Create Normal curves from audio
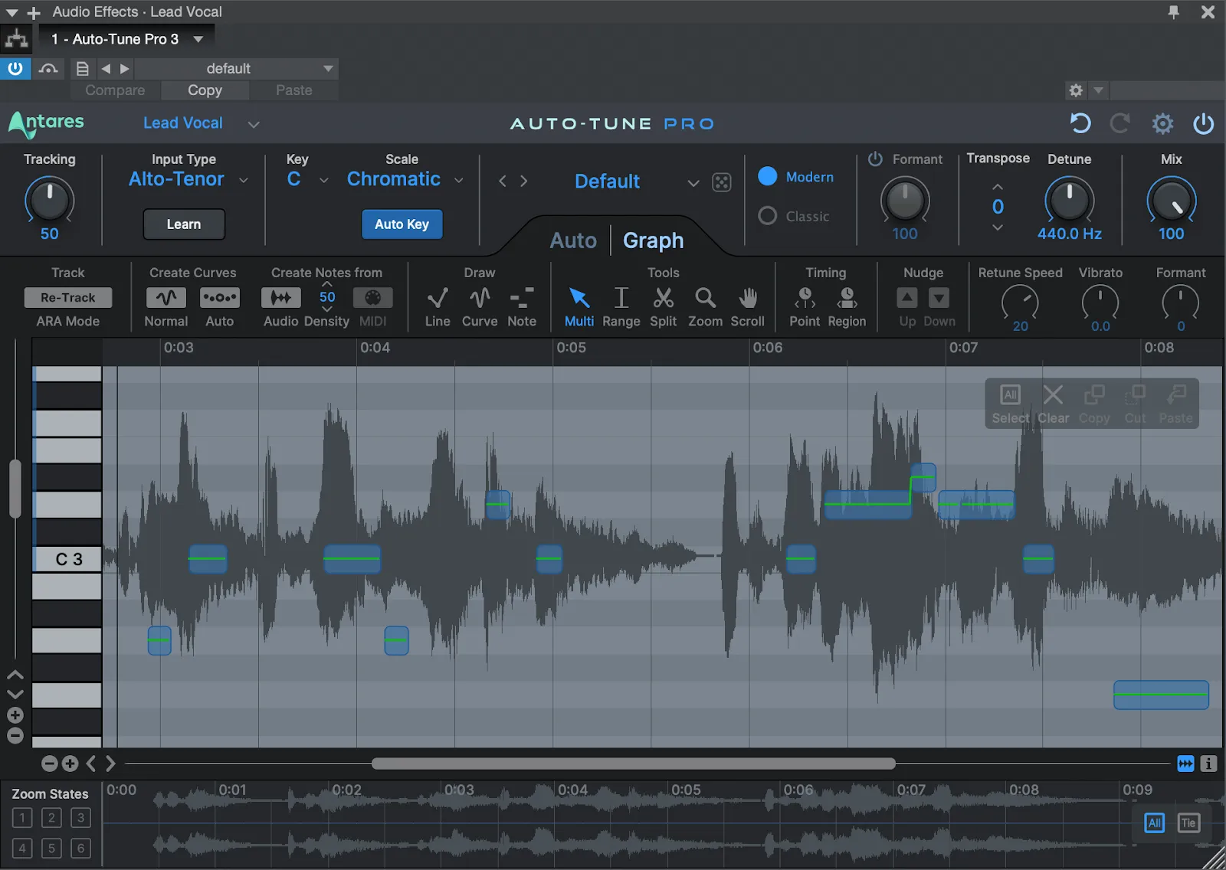The width and height of the screenshot is (1226, 870). 166,298
